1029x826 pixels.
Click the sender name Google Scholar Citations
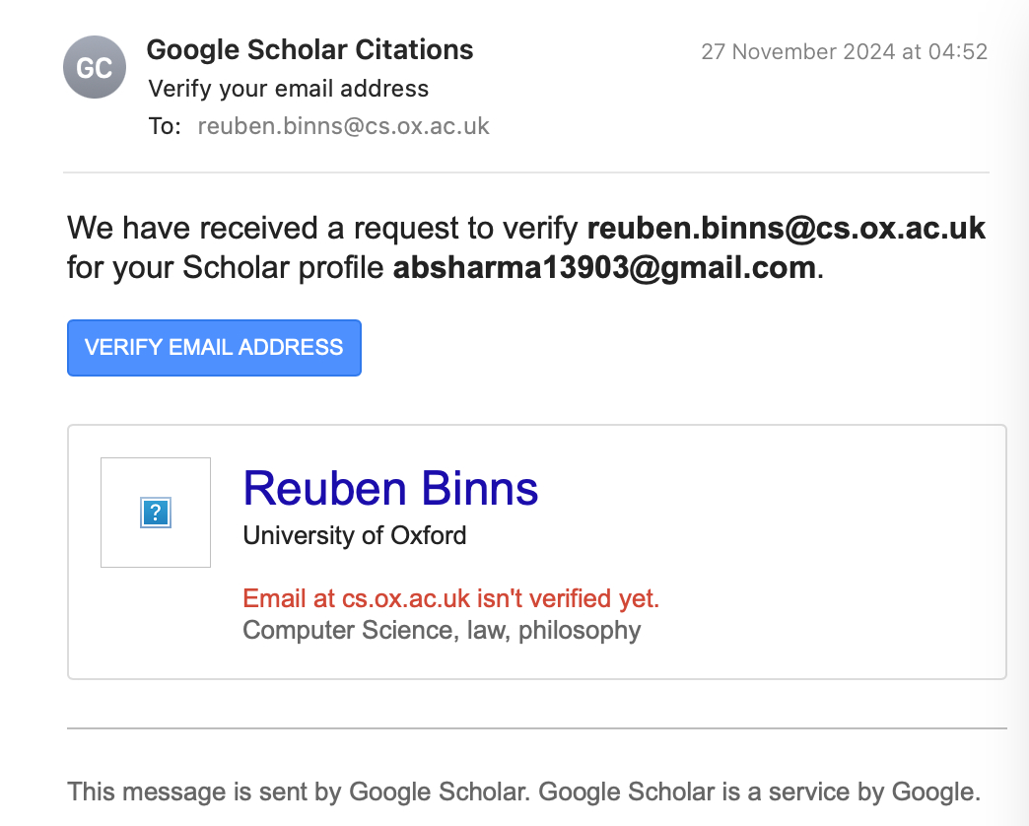point(309,49)
